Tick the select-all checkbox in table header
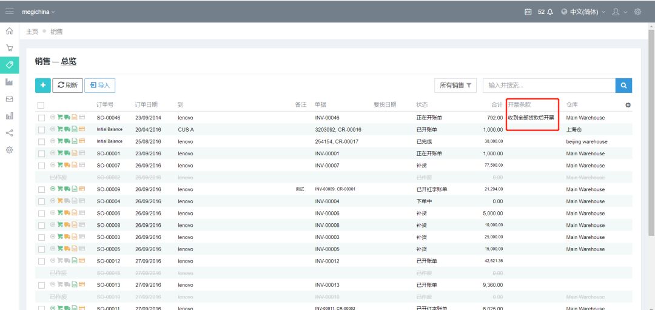Image resolution: width=655 pixels, height=310 pixels. (x=41, y=105)
